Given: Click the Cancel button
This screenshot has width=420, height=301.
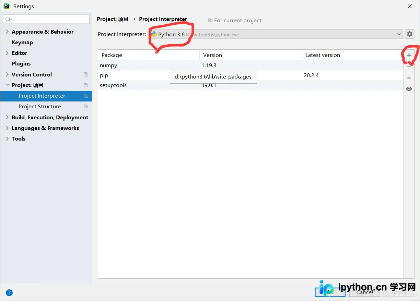Looking at the screenshot, I should [x=364, y=292].
